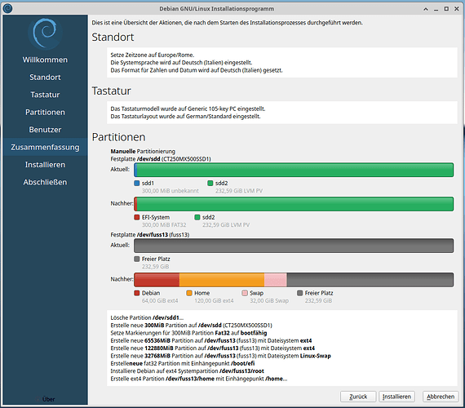Go to the Willkommen step in sidebar
This screenshot has height=408, width=465.
(45, 60)
